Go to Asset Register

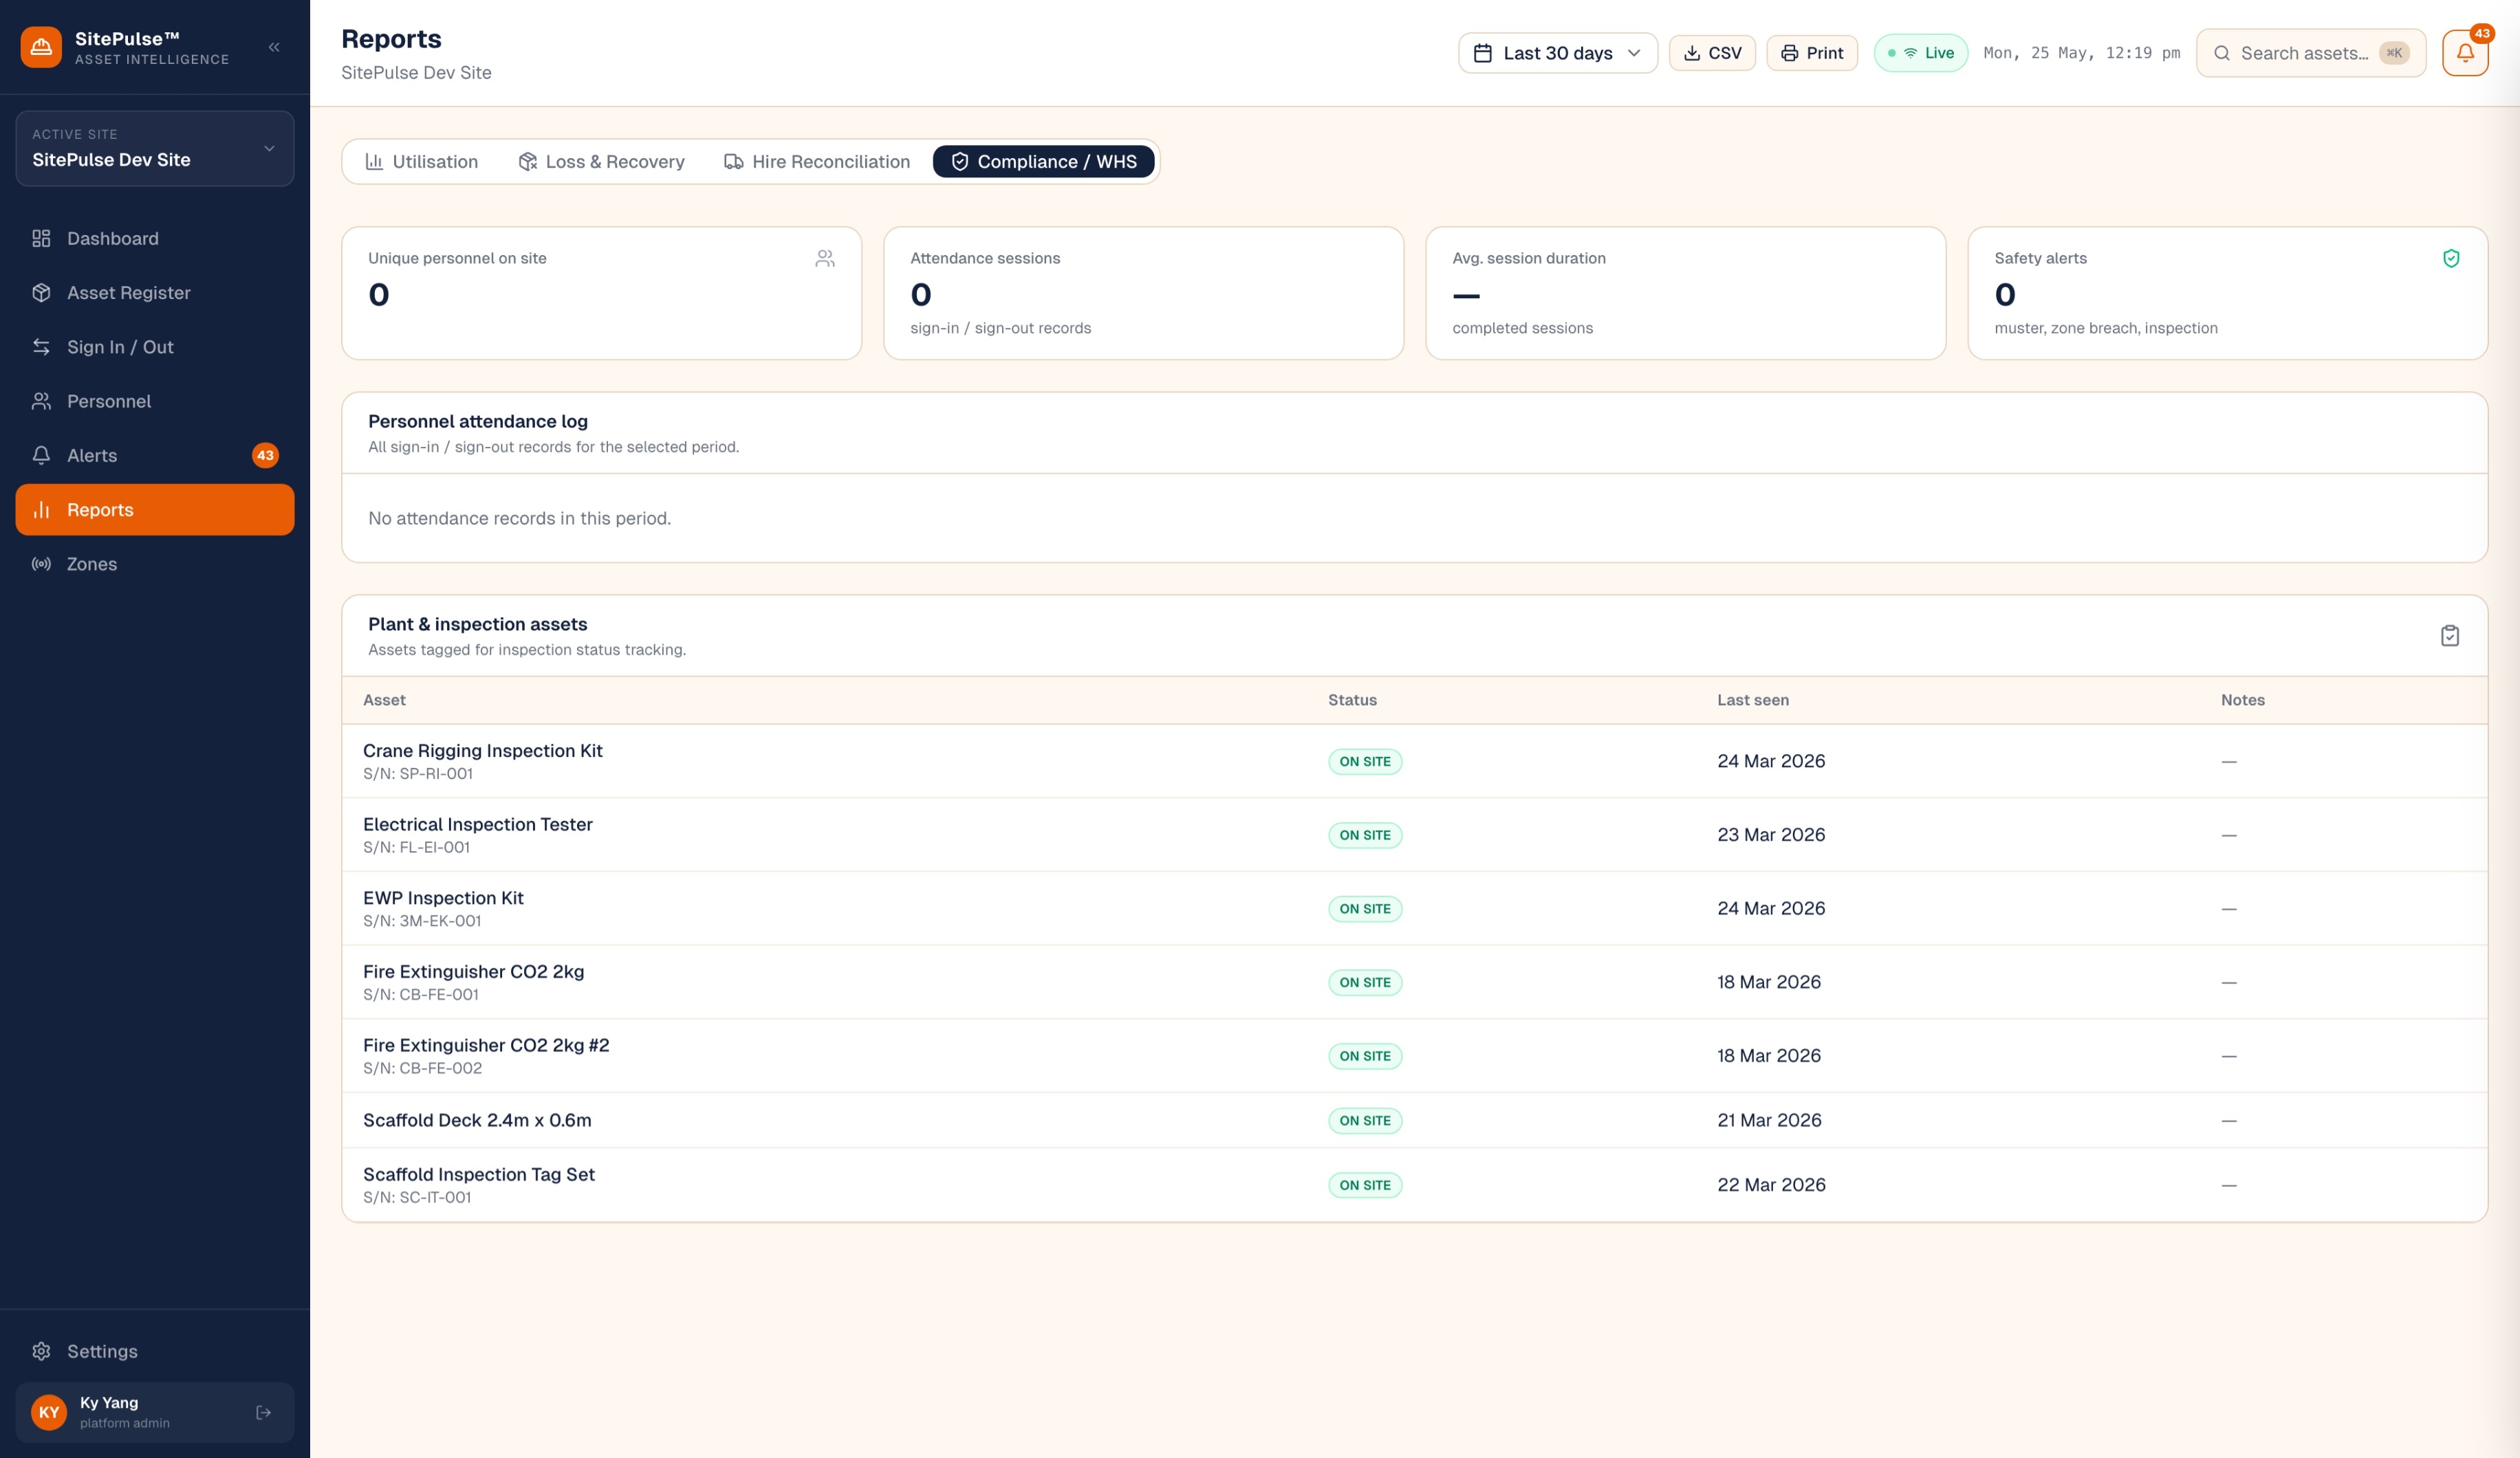click(x=155, y=293)
